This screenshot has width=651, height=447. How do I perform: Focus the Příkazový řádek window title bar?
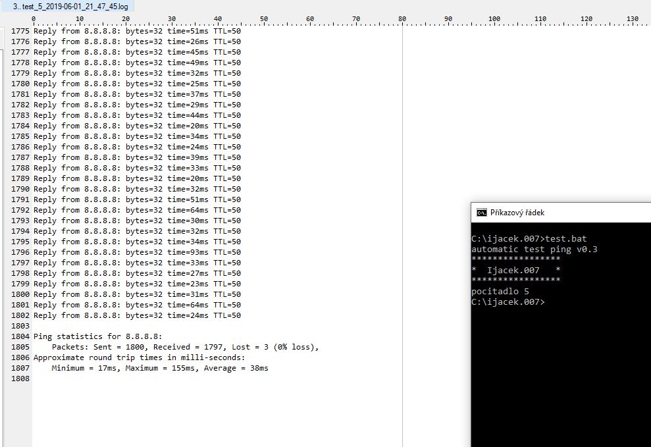[560, 213]
